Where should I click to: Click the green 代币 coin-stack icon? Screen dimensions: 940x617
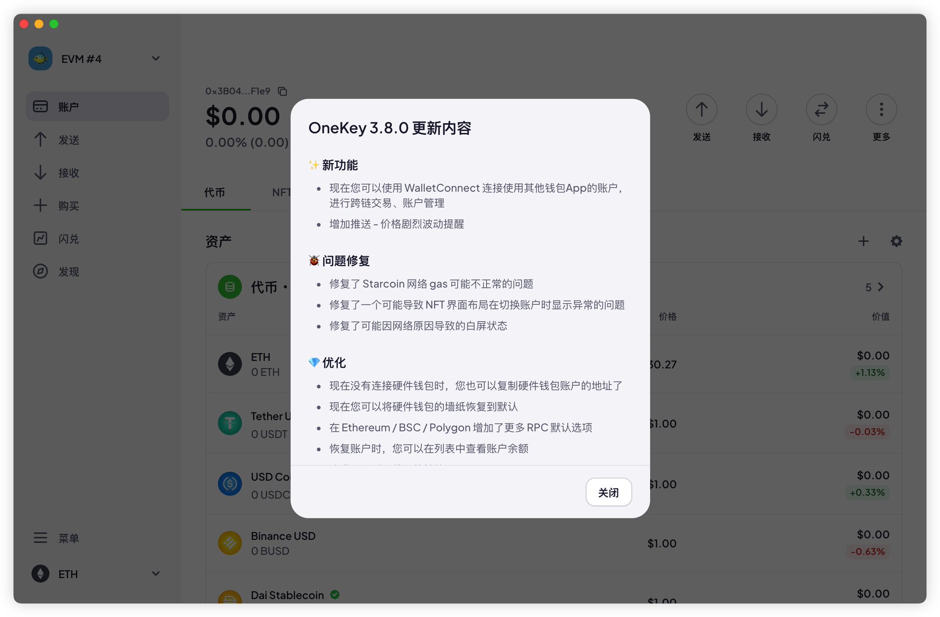[230, 287]
